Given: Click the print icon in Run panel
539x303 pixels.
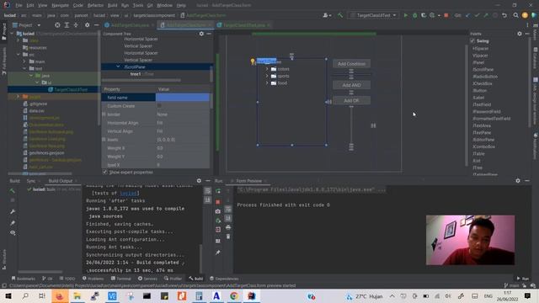Looking at the screenshot, I should (228, 227).
